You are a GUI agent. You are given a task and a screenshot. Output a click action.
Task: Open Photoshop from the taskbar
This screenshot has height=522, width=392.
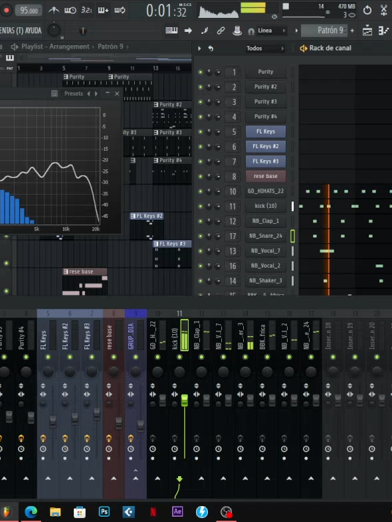pos(104,511)
